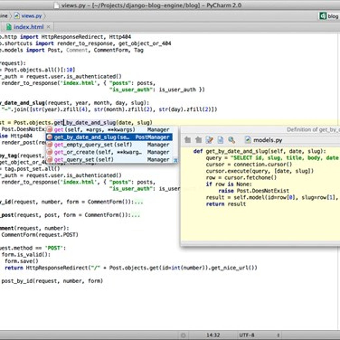This screenshot has height=340, width=340.
Task: Click the SELECT query string in the popup
Action: tap(285, 158)
